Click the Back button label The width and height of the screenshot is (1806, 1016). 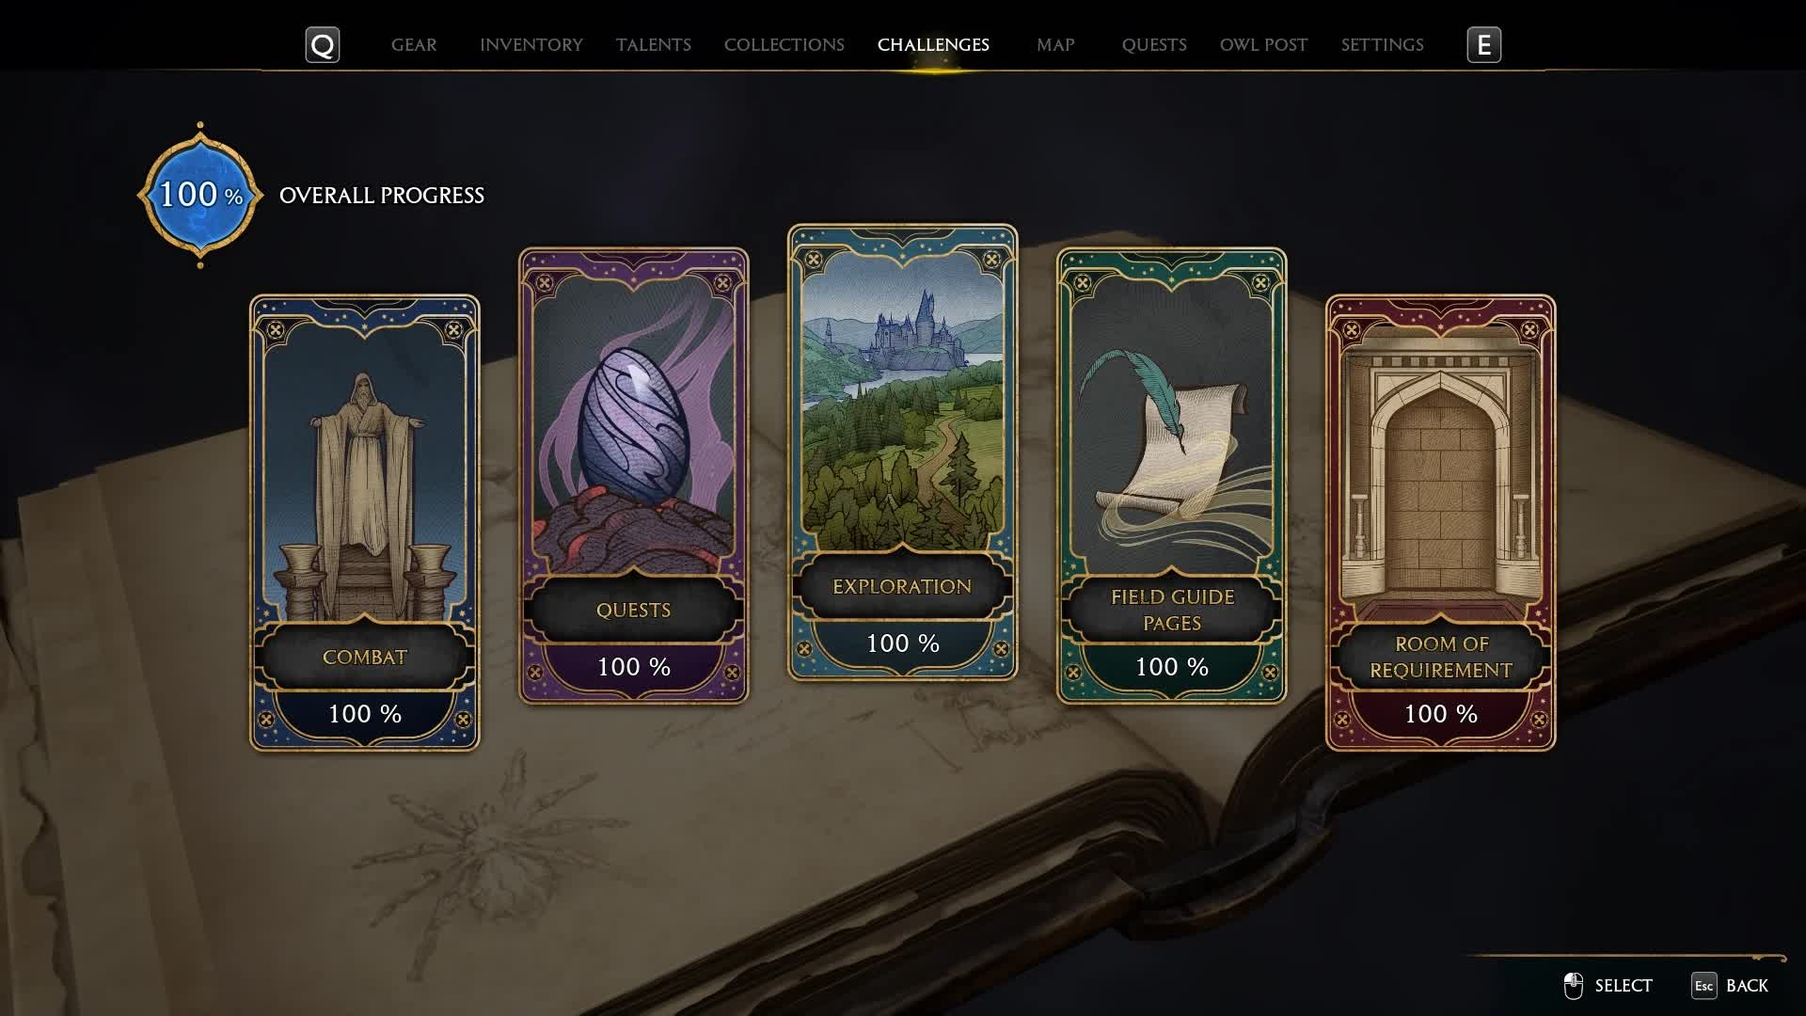click(x=1747, y=986)
